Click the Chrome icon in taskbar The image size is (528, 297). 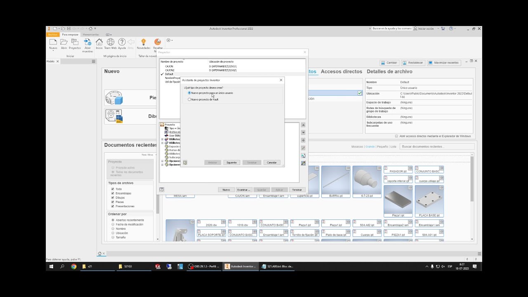click(73, 266)
